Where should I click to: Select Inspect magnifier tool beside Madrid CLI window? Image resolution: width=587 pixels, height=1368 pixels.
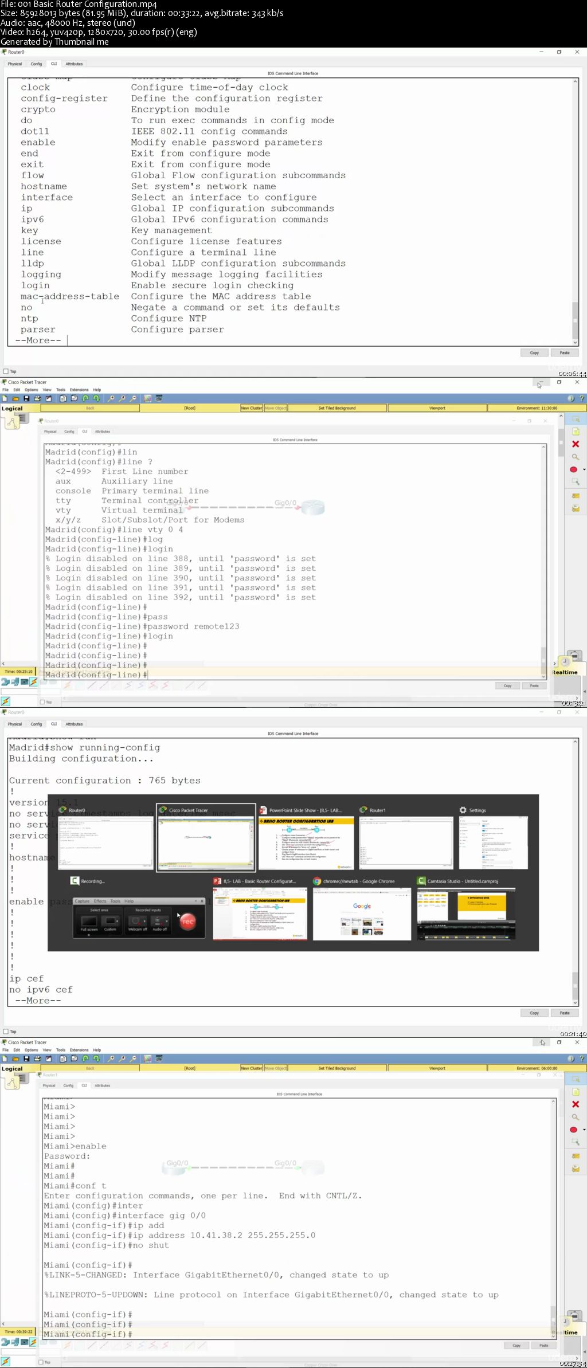tap(576, 457)
